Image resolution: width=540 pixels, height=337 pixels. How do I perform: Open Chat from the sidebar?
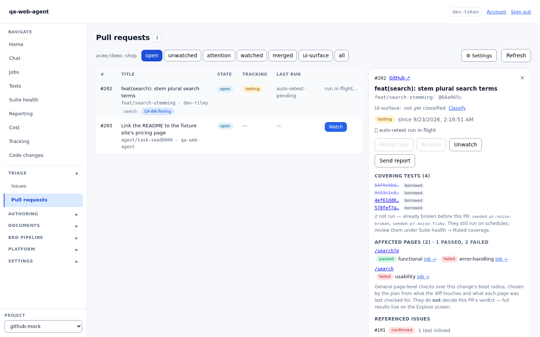pyautogui.click(x=43, y=58)
